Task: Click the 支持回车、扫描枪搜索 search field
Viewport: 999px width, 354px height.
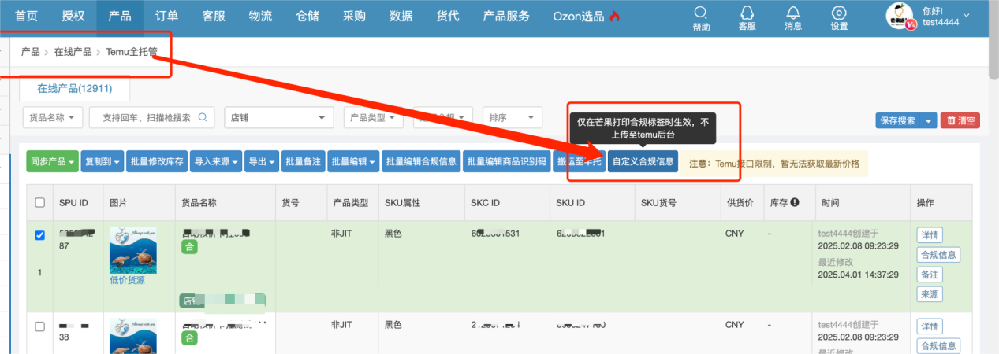Action: click(x=152, y=117)
